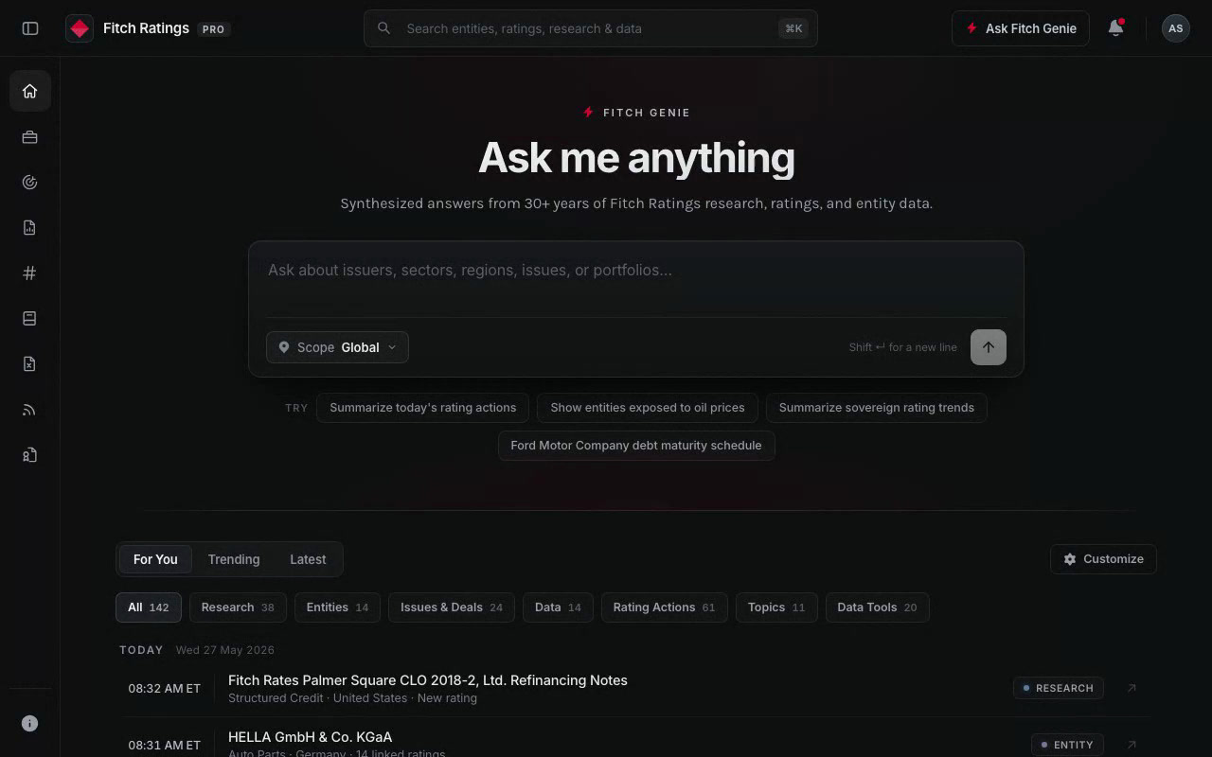Viewport: 1212px width, 757px height.
Task: Click the red Fitch Ratings logo
Action: coord(80,28)
